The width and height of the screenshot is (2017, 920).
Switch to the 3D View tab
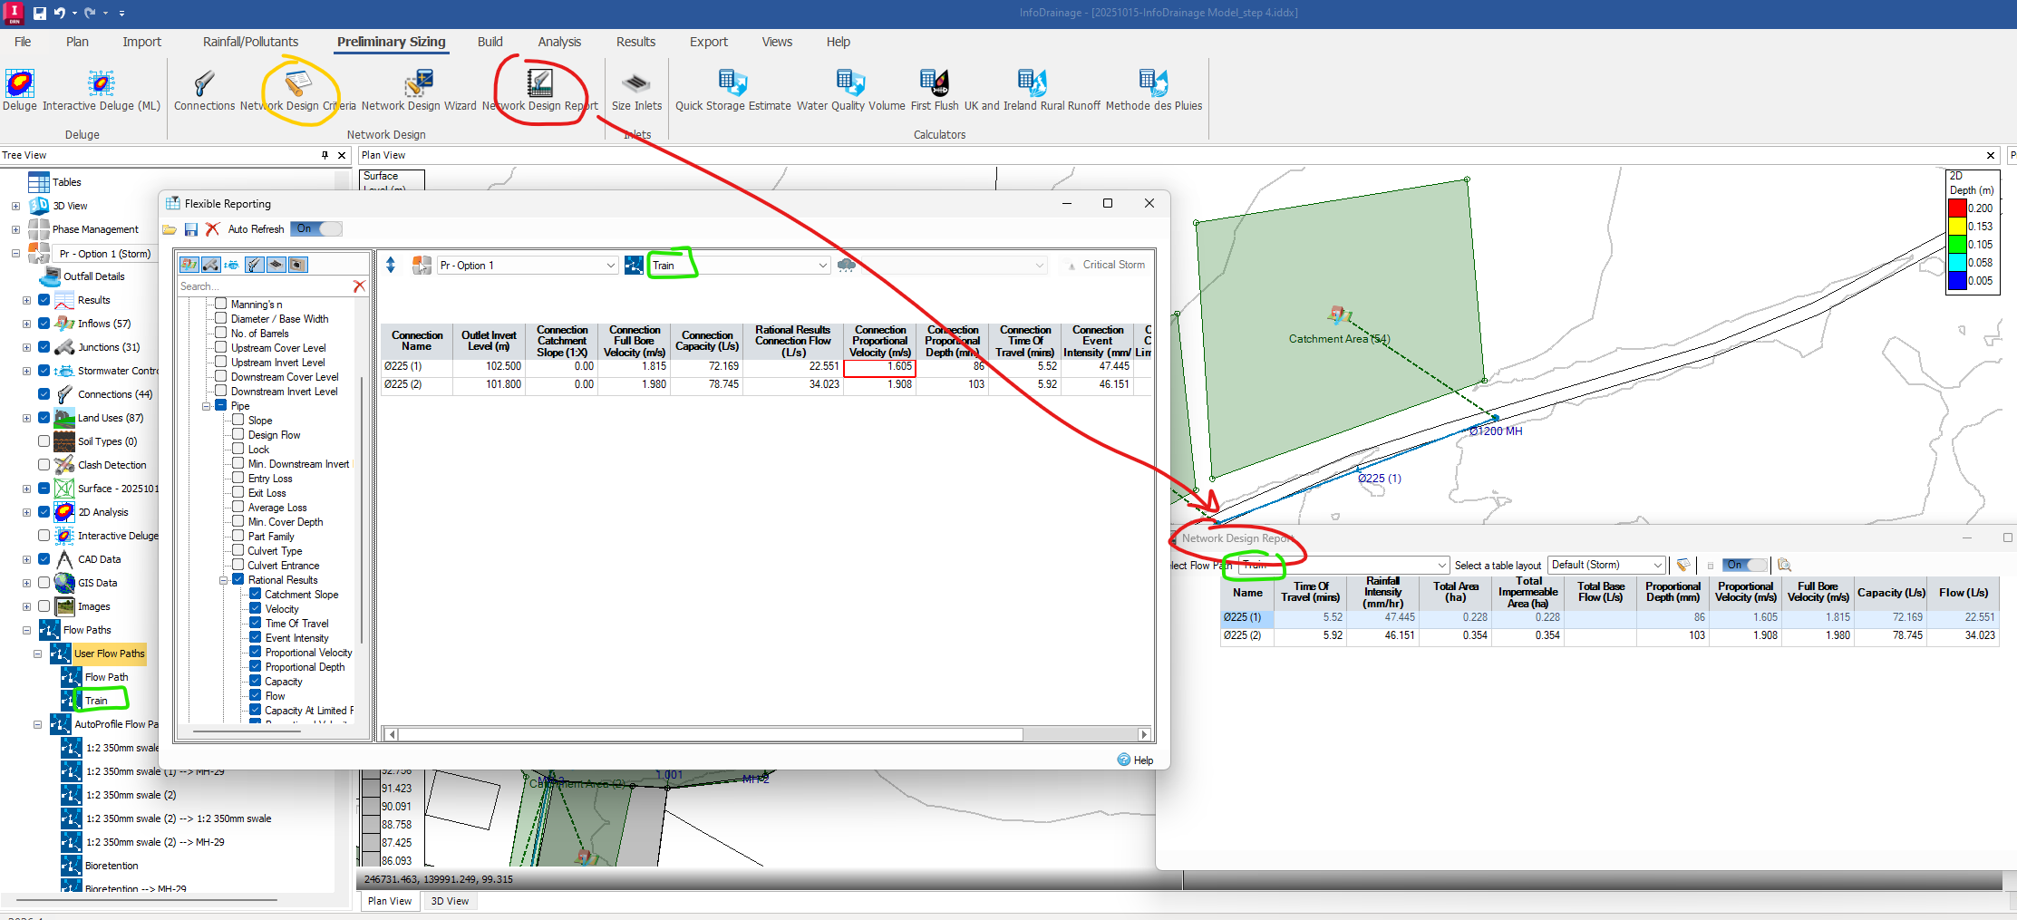pyautogui.click(x=450, y=901)
